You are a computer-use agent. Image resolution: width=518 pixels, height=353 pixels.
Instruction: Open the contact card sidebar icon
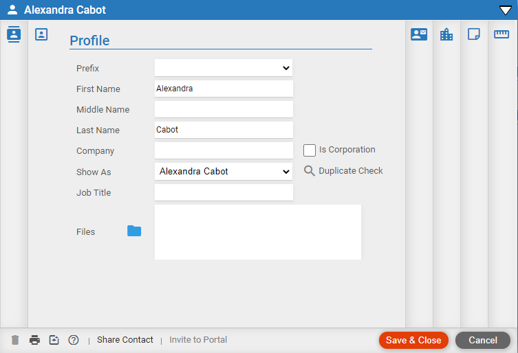point(14,34)
